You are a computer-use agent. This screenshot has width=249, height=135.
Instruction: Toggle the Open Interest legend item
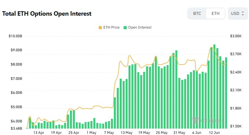[137, 27]
